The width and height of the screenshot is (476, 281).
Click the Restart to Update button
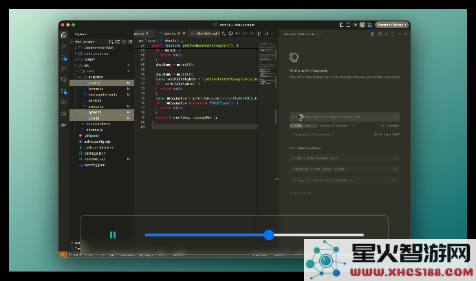(392, 25)
